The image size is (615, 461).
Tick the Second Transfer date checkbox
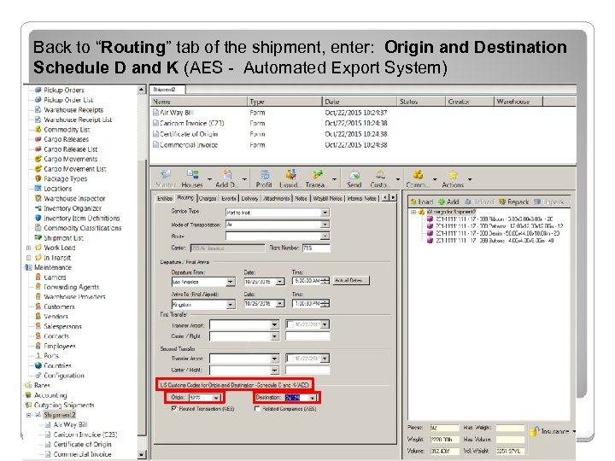coord(290,359)
